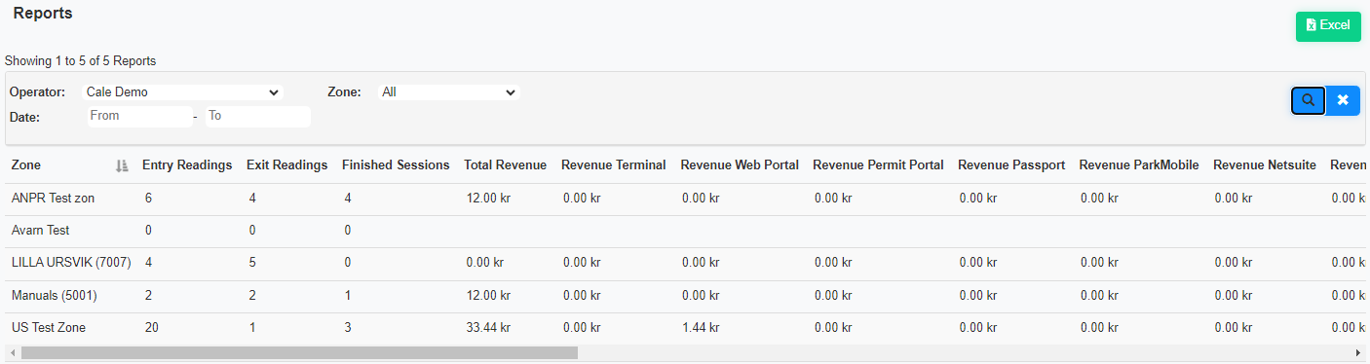Click total revenue 0.00 kr in LILLA URSVIK row
1370x364 pixels.
coord(484,263)
